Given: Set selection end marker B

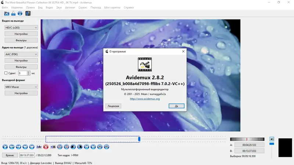Looking at the screenshot, I should click(x=53, y=147).
